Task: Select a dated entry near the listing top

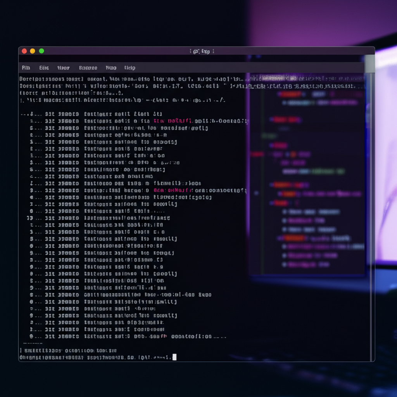Action: [x=116, y=128]
